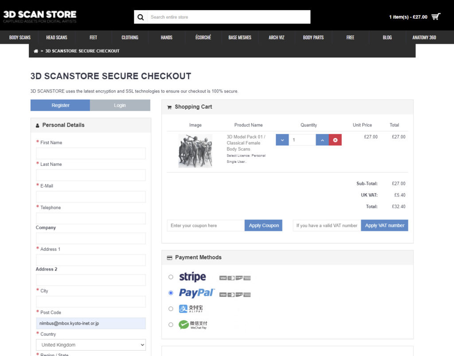Image resolution: width=454 pixels, height=356 pixels.
Task: Open the shopping cart icon in header
Action: (x=436, y=17)
